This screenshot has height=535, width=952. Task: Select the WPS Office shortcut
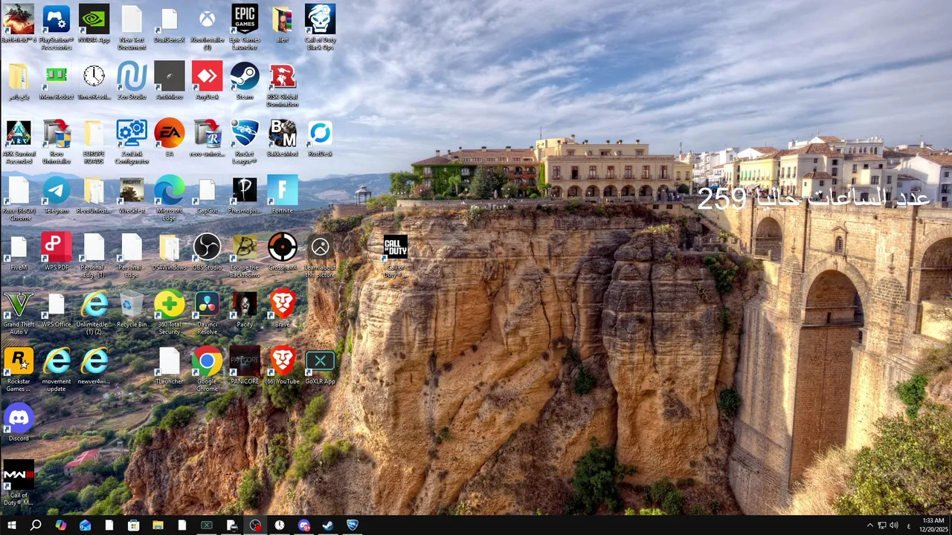(57, 309)
